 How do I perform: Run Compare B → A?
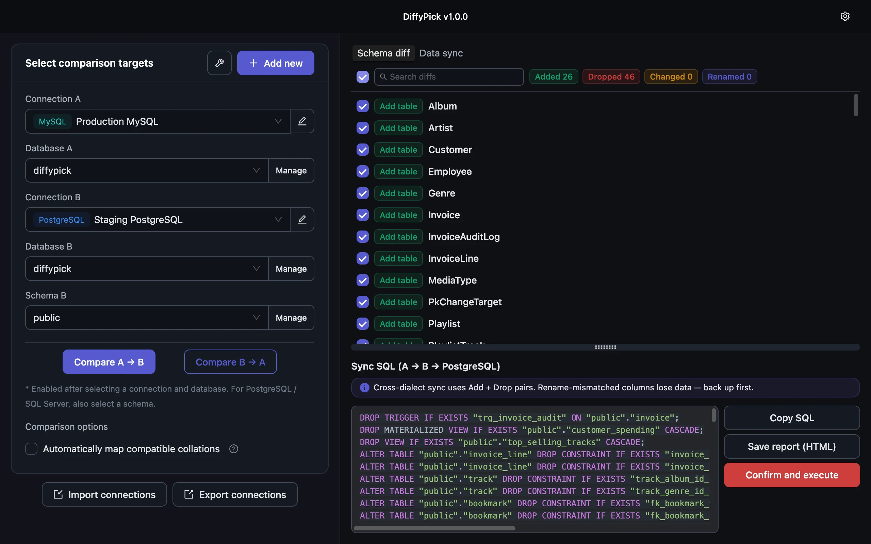tap(230, 361)
